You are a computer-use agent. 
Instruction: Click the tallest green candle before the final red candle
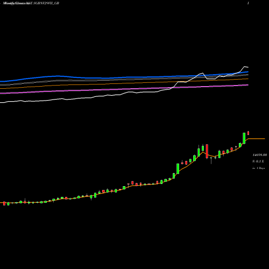coord(244,138)
